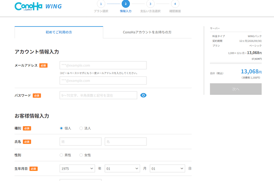Select the 法人 radio button
274x181 pixels.
coord(81,128)
